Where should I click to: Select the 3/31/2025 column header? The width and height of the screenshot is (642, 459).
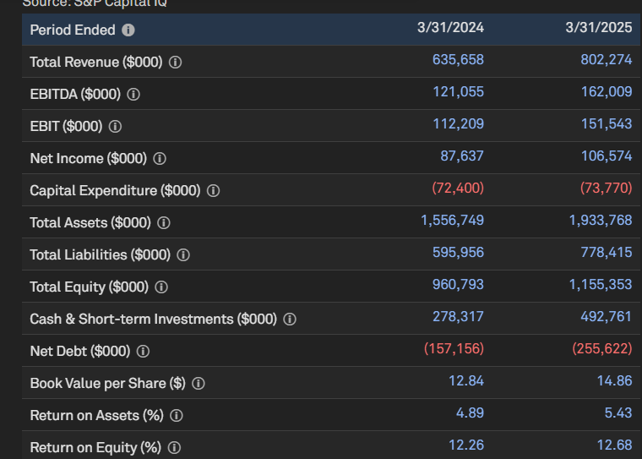click(599, 27)
